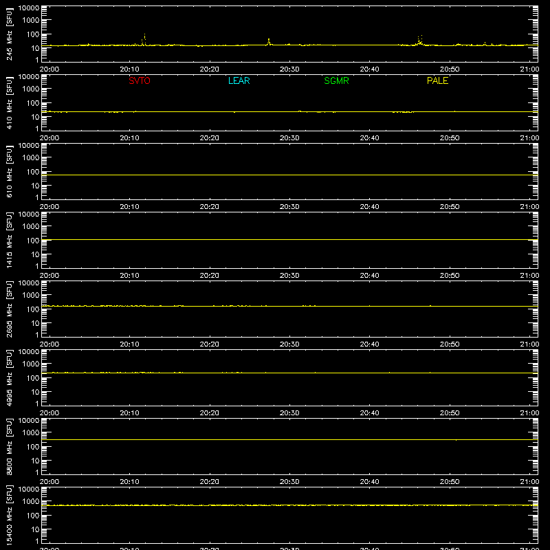The width and height of the screenshot is (550, 550).
Task: Click the 245 MHz burst spike near 20:27
Action: [x=269, y=42]
